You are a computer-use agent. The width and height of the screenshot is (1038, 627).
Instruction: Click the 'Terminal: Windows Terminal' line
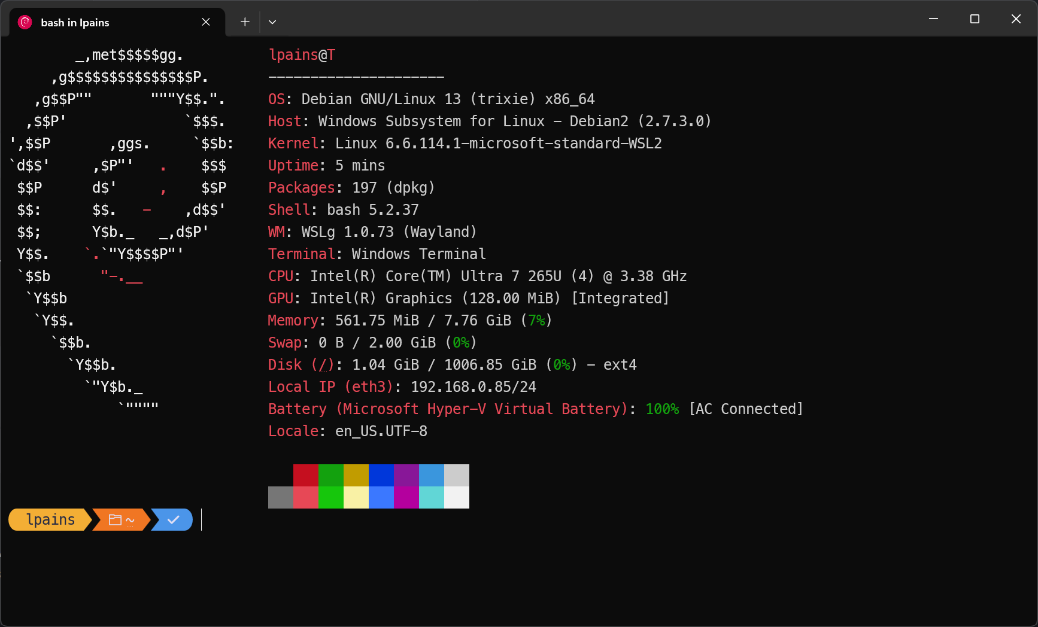click(x=377, y=254)
